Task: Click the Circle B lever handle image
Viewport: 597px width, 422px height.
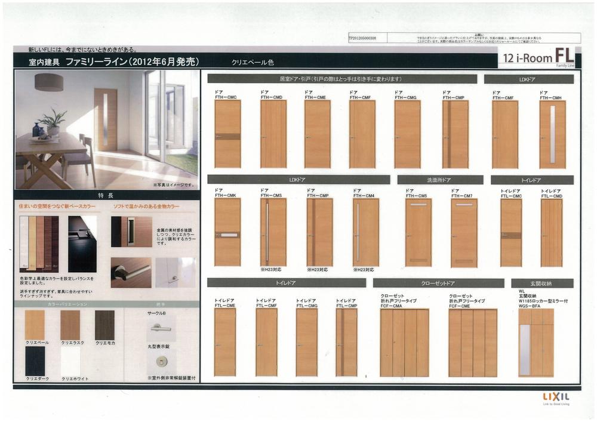Action: click(161, 328)
